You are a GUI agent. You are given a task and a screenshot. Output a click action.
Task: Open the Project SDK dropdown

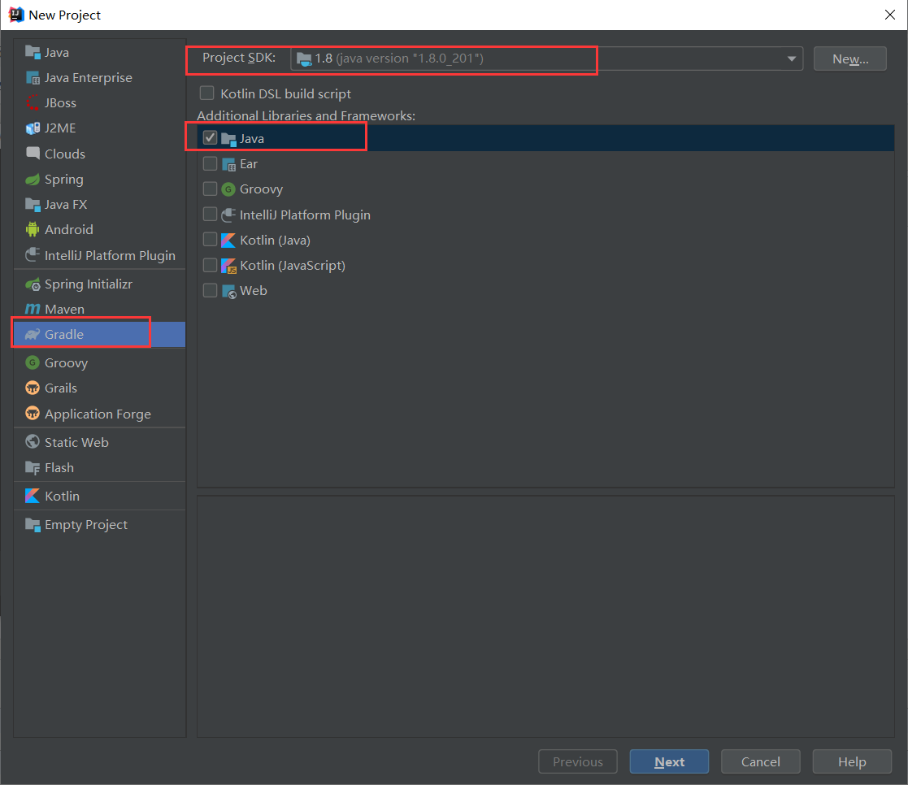546,59
